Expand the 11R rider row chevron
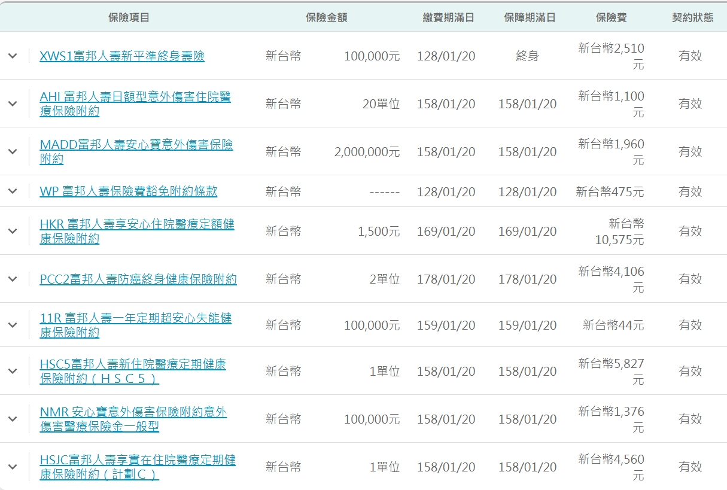727x490 pixels. tap(13, 325)
